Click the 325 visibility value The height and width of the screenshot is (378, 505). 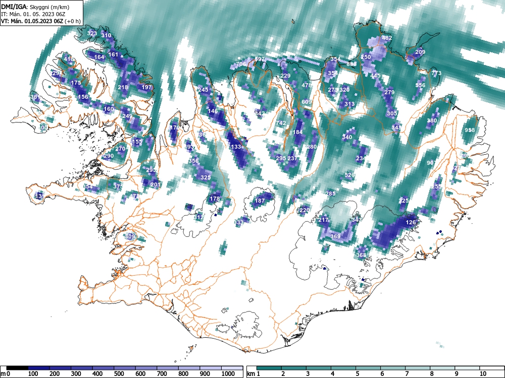tap(206, 177)
